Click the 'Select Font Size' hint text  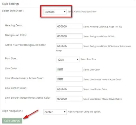[88, 59]
